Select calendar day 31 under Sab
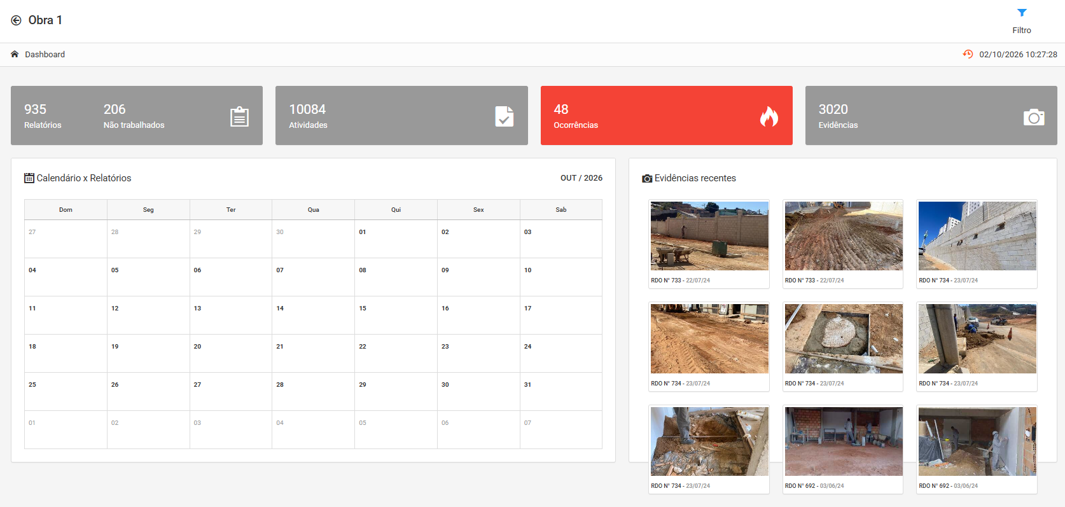The image size is (1065, 507). [x=560, y=391]
